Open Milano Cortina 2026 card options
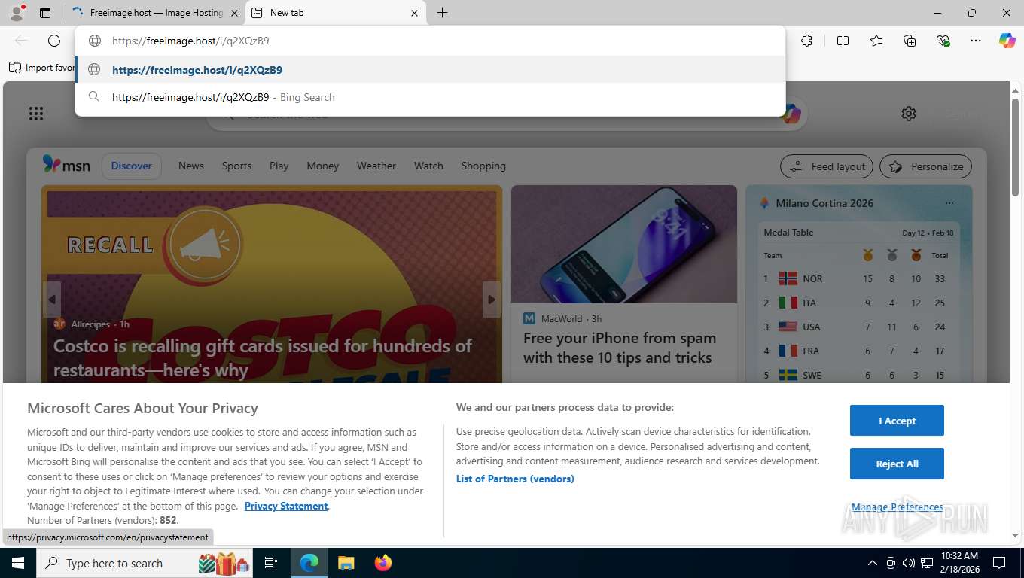 pos(949,203)
